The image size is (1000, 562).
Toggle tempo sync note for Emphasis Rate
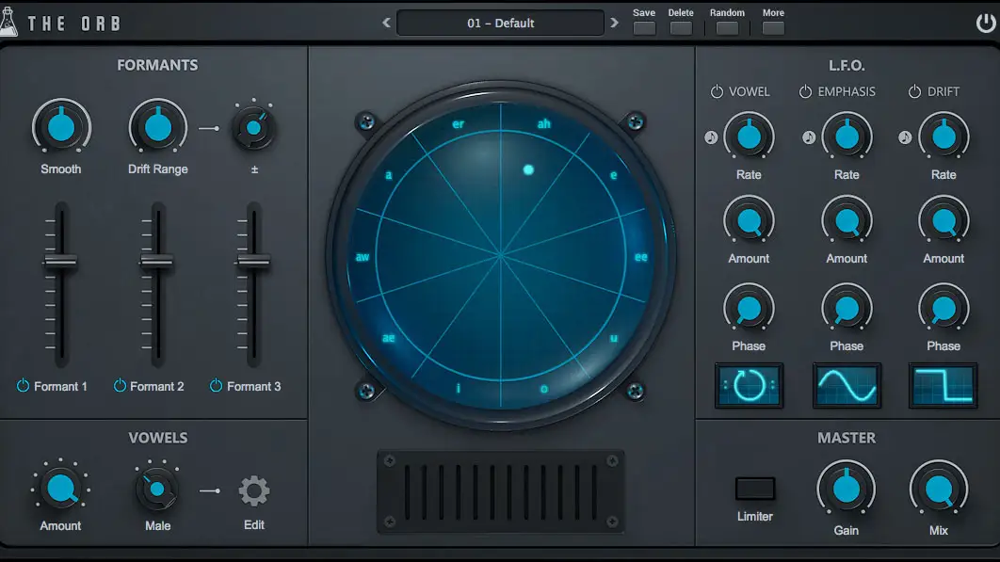click(809, 137)
